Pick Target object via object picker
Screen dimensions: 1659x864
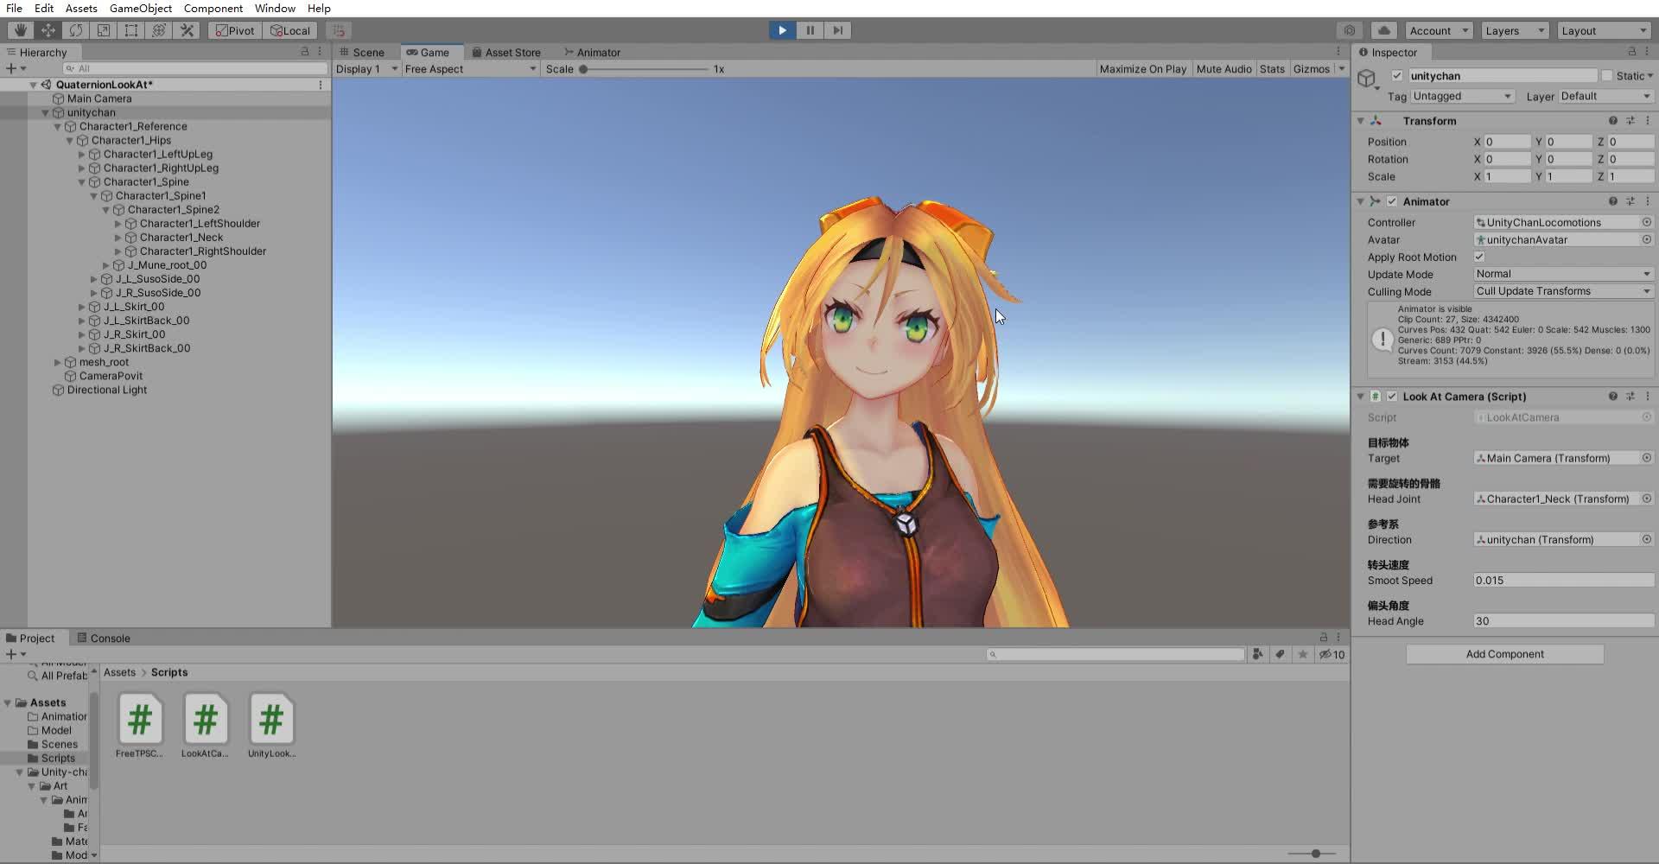point(1647,458)
